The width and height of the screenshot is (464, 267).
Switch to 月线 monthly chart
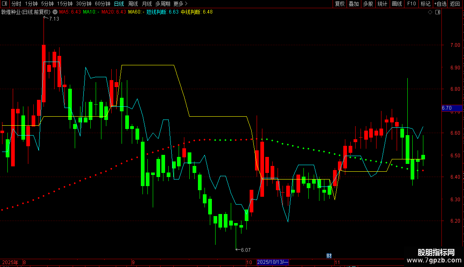(147, 4)
